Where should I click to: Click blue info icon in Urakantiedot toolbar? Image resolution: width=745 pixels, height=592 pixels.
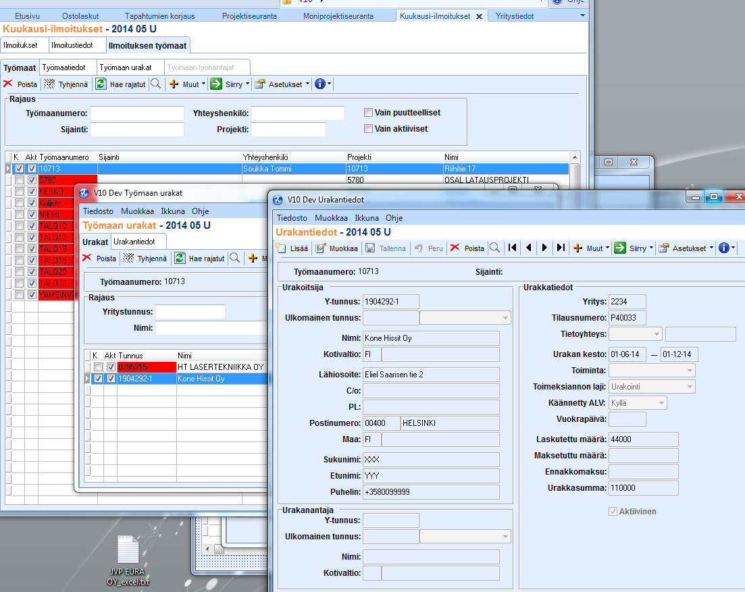pos(723,247)
